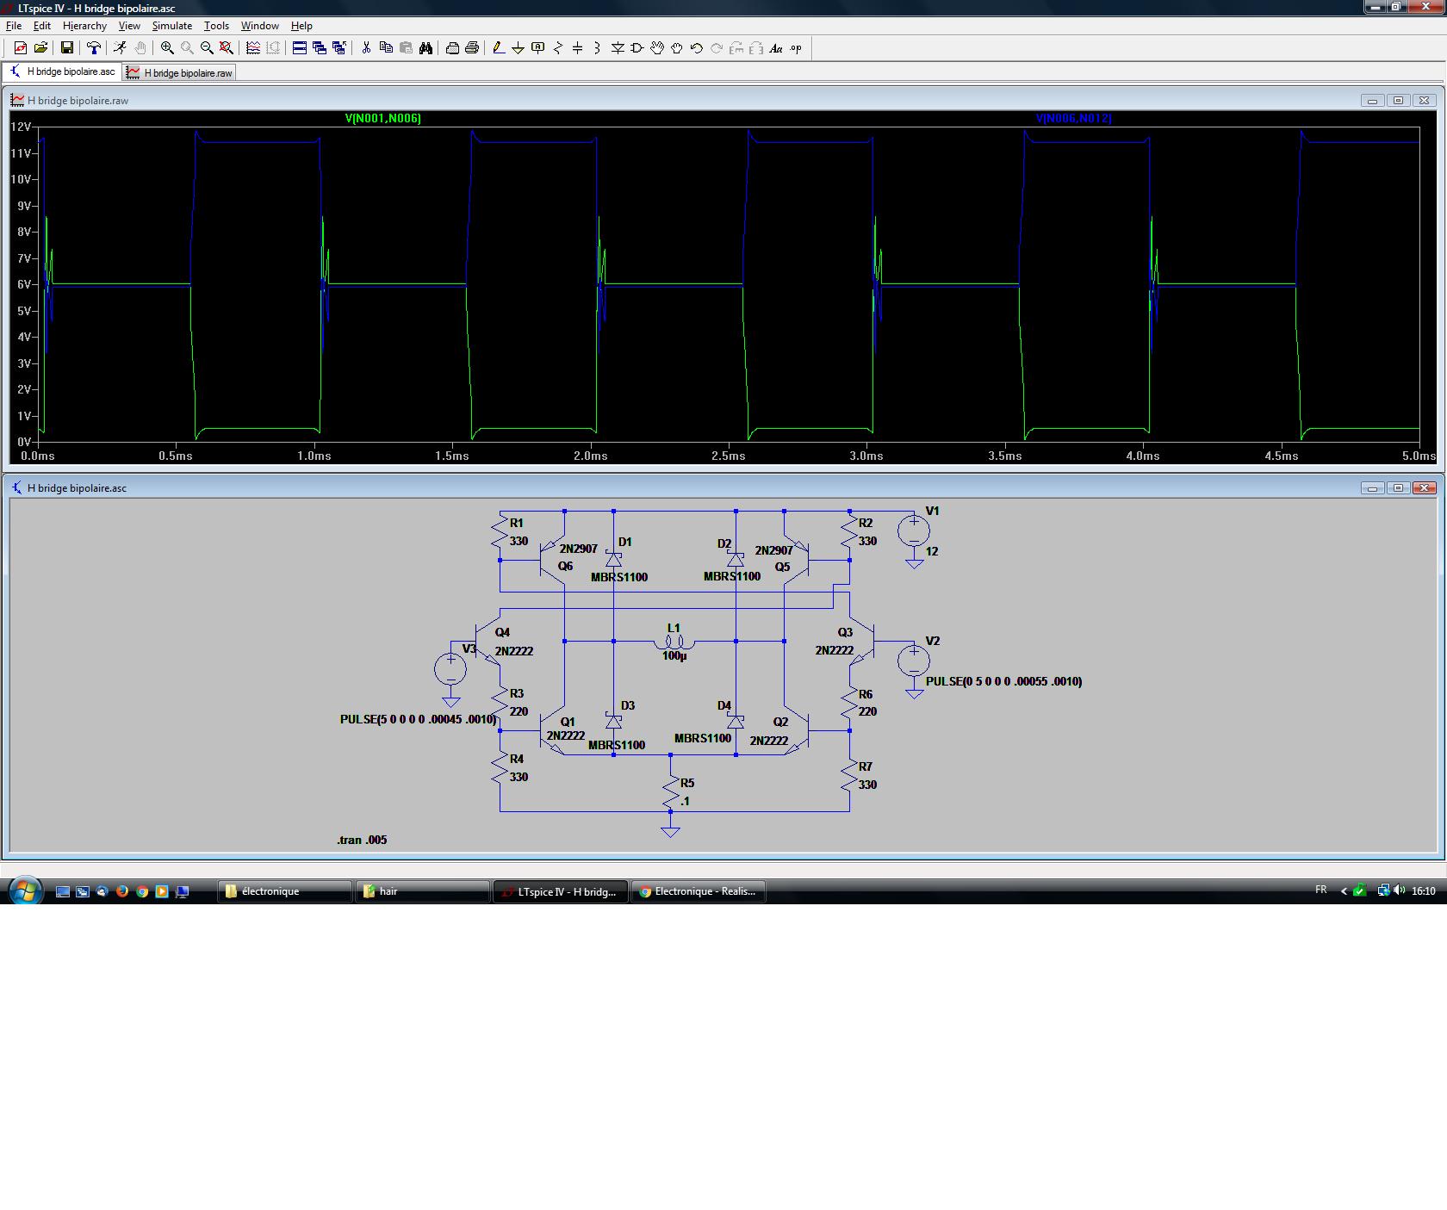Click the '.tran .005' simulation directive
The height and width of the screenshot is (1210, 1447).
click(362, 840)
